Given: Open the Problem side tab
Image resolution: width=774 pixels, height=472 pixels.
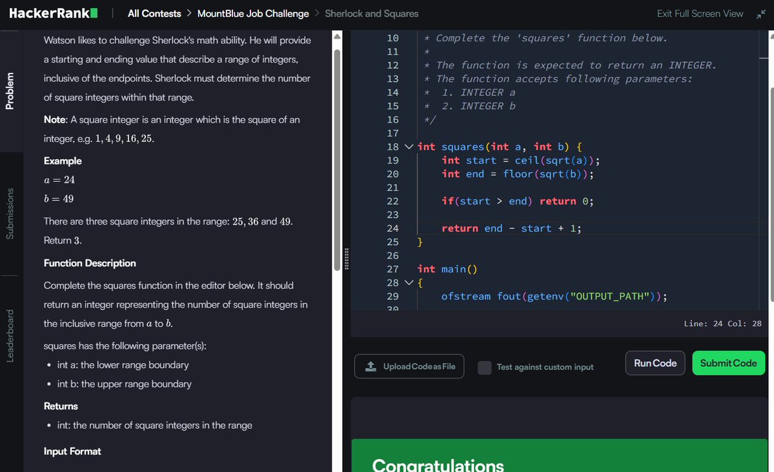Looking at the screenshot, I should click(x=10, y=91).
